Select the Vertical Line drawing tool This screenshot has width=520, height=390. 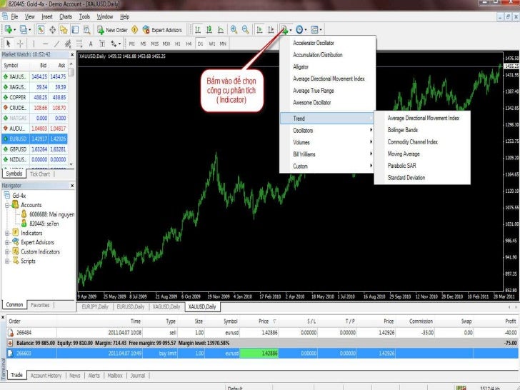point(34,44)
